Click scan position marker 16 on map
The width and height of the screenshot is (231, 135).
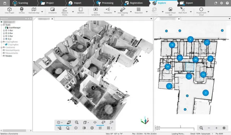click(172, 45)
